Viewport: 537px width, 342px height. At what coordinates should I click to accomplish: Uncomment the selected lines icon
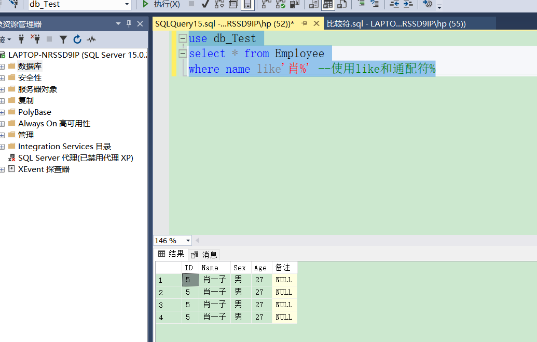(375, 4)
